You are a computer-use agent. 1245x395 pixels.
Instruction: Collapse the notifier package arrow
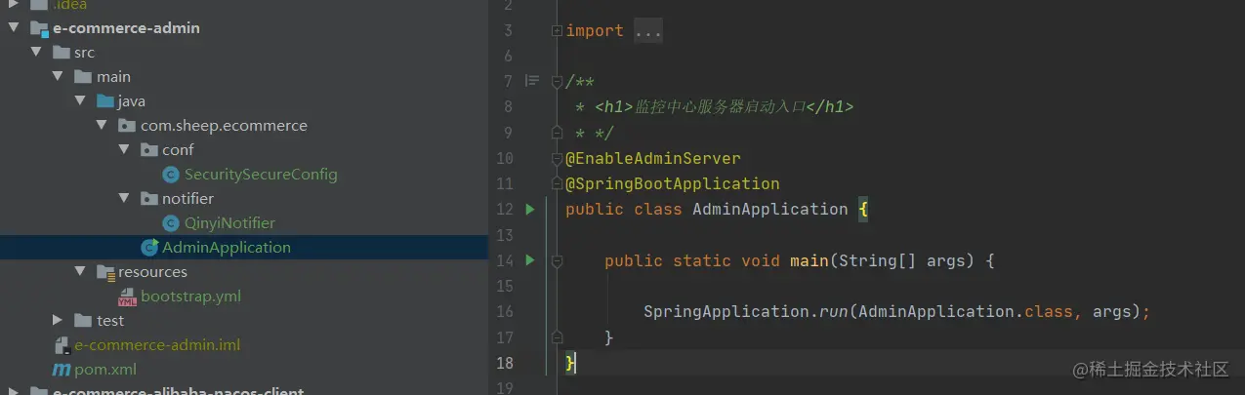point(123,199)
